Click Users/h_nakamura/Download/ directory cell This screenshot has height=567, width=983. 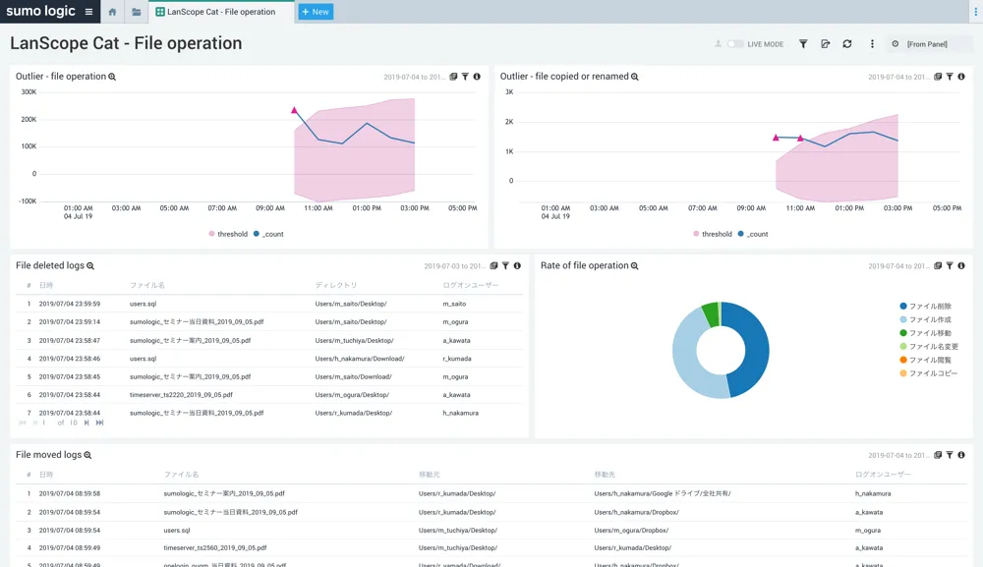tap(360, 359)
